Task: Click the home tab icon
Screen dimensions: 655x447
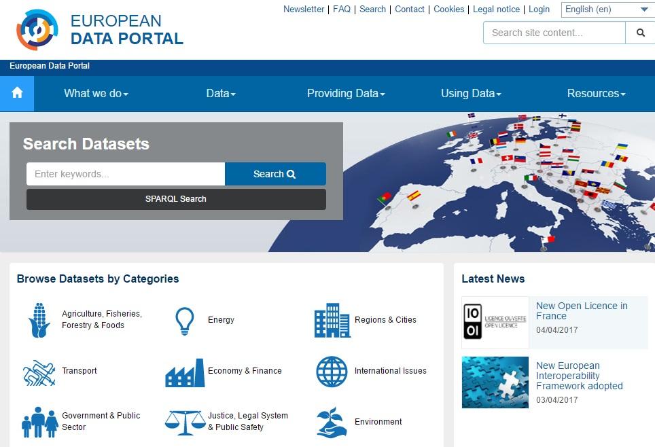Action: tap(17, 93)
